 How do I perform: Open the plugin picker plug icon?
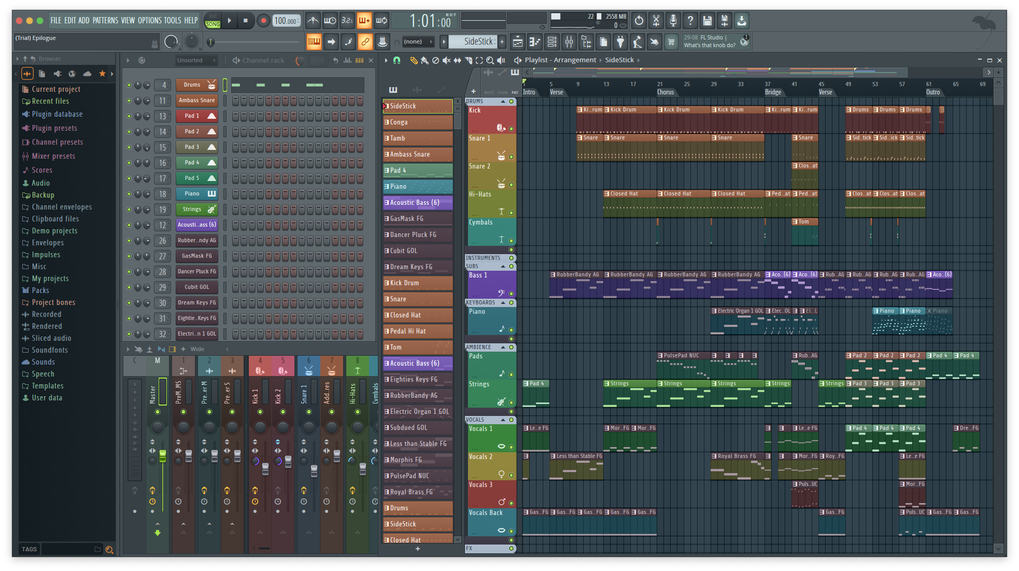pyautogui.click(x=620, y=42)
